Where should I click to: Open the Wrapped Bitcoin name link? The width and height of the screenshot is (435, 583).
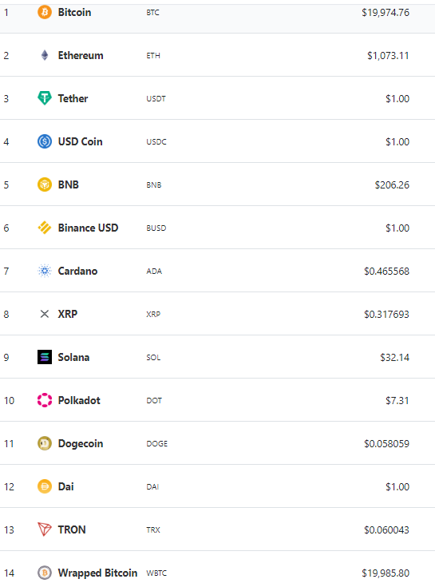click(x=97, y=573)
